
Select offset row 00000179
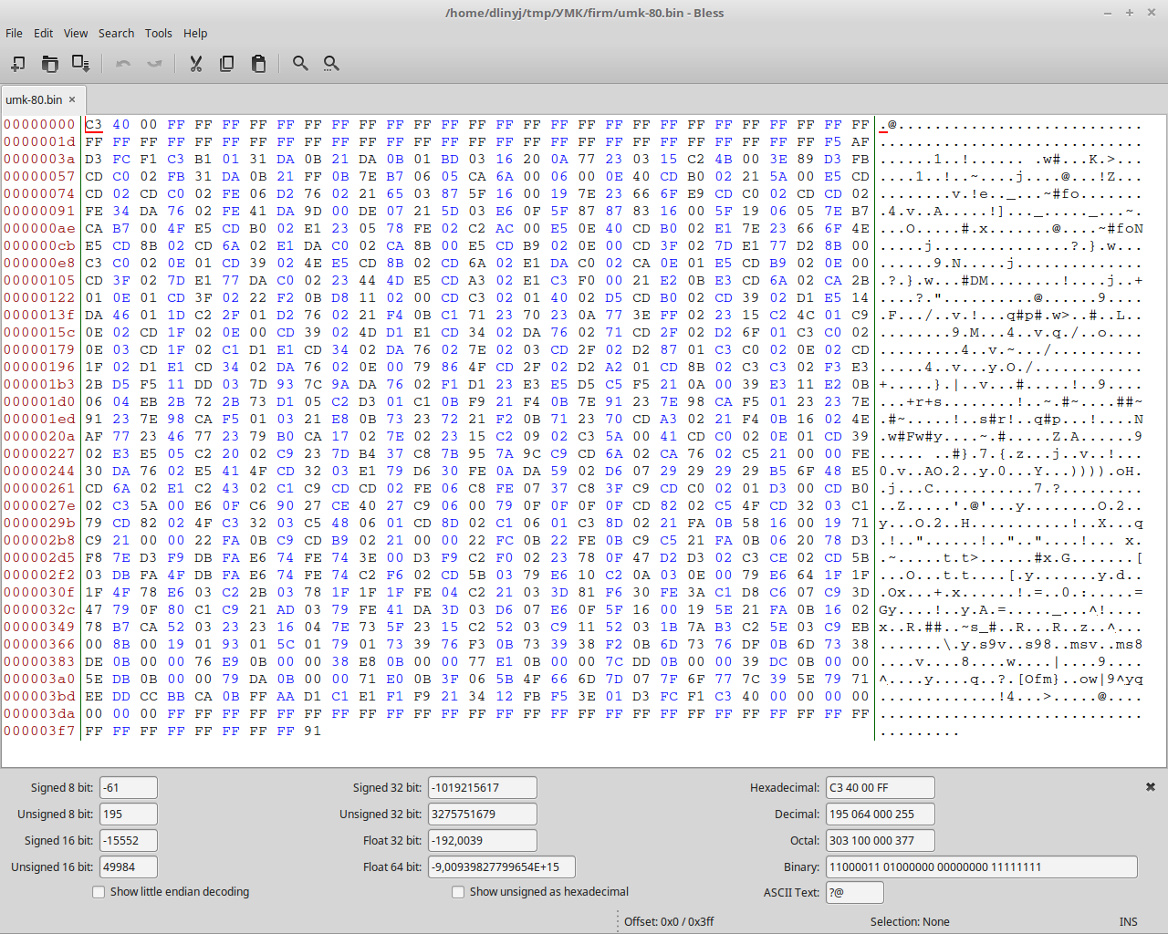point(40,350)
